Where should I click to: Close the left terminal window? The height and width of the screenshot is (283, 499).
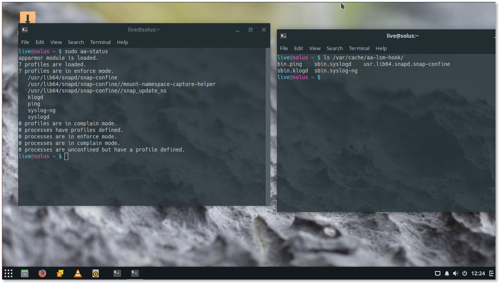264,30
